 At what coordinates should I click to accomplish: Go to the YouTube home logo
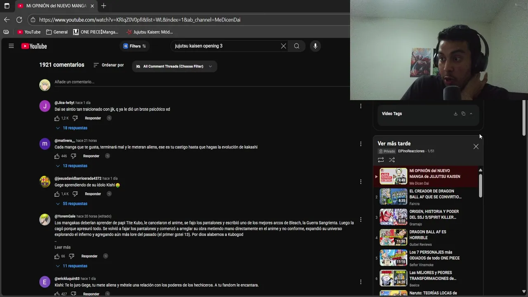tap(34, 46)
